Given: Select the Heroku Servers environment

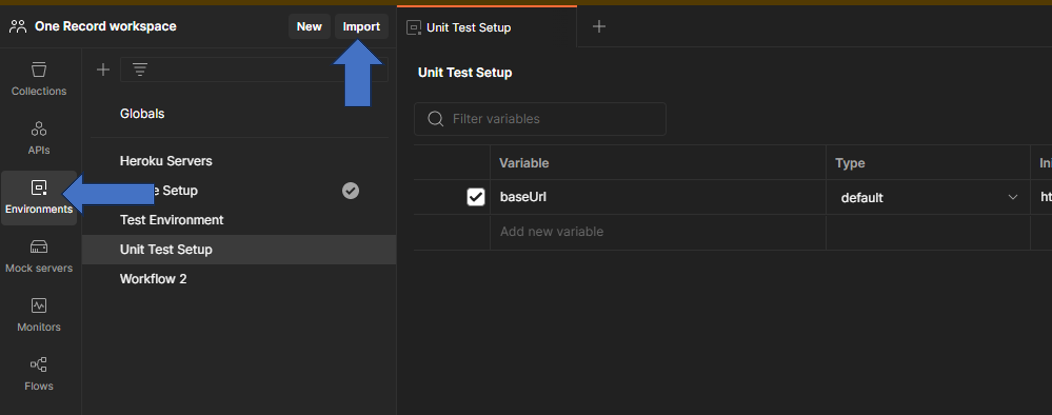Looking at the screenshot, I should 239,161.
